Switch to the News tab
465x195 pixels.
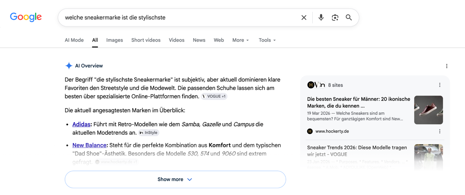(199, 40)
